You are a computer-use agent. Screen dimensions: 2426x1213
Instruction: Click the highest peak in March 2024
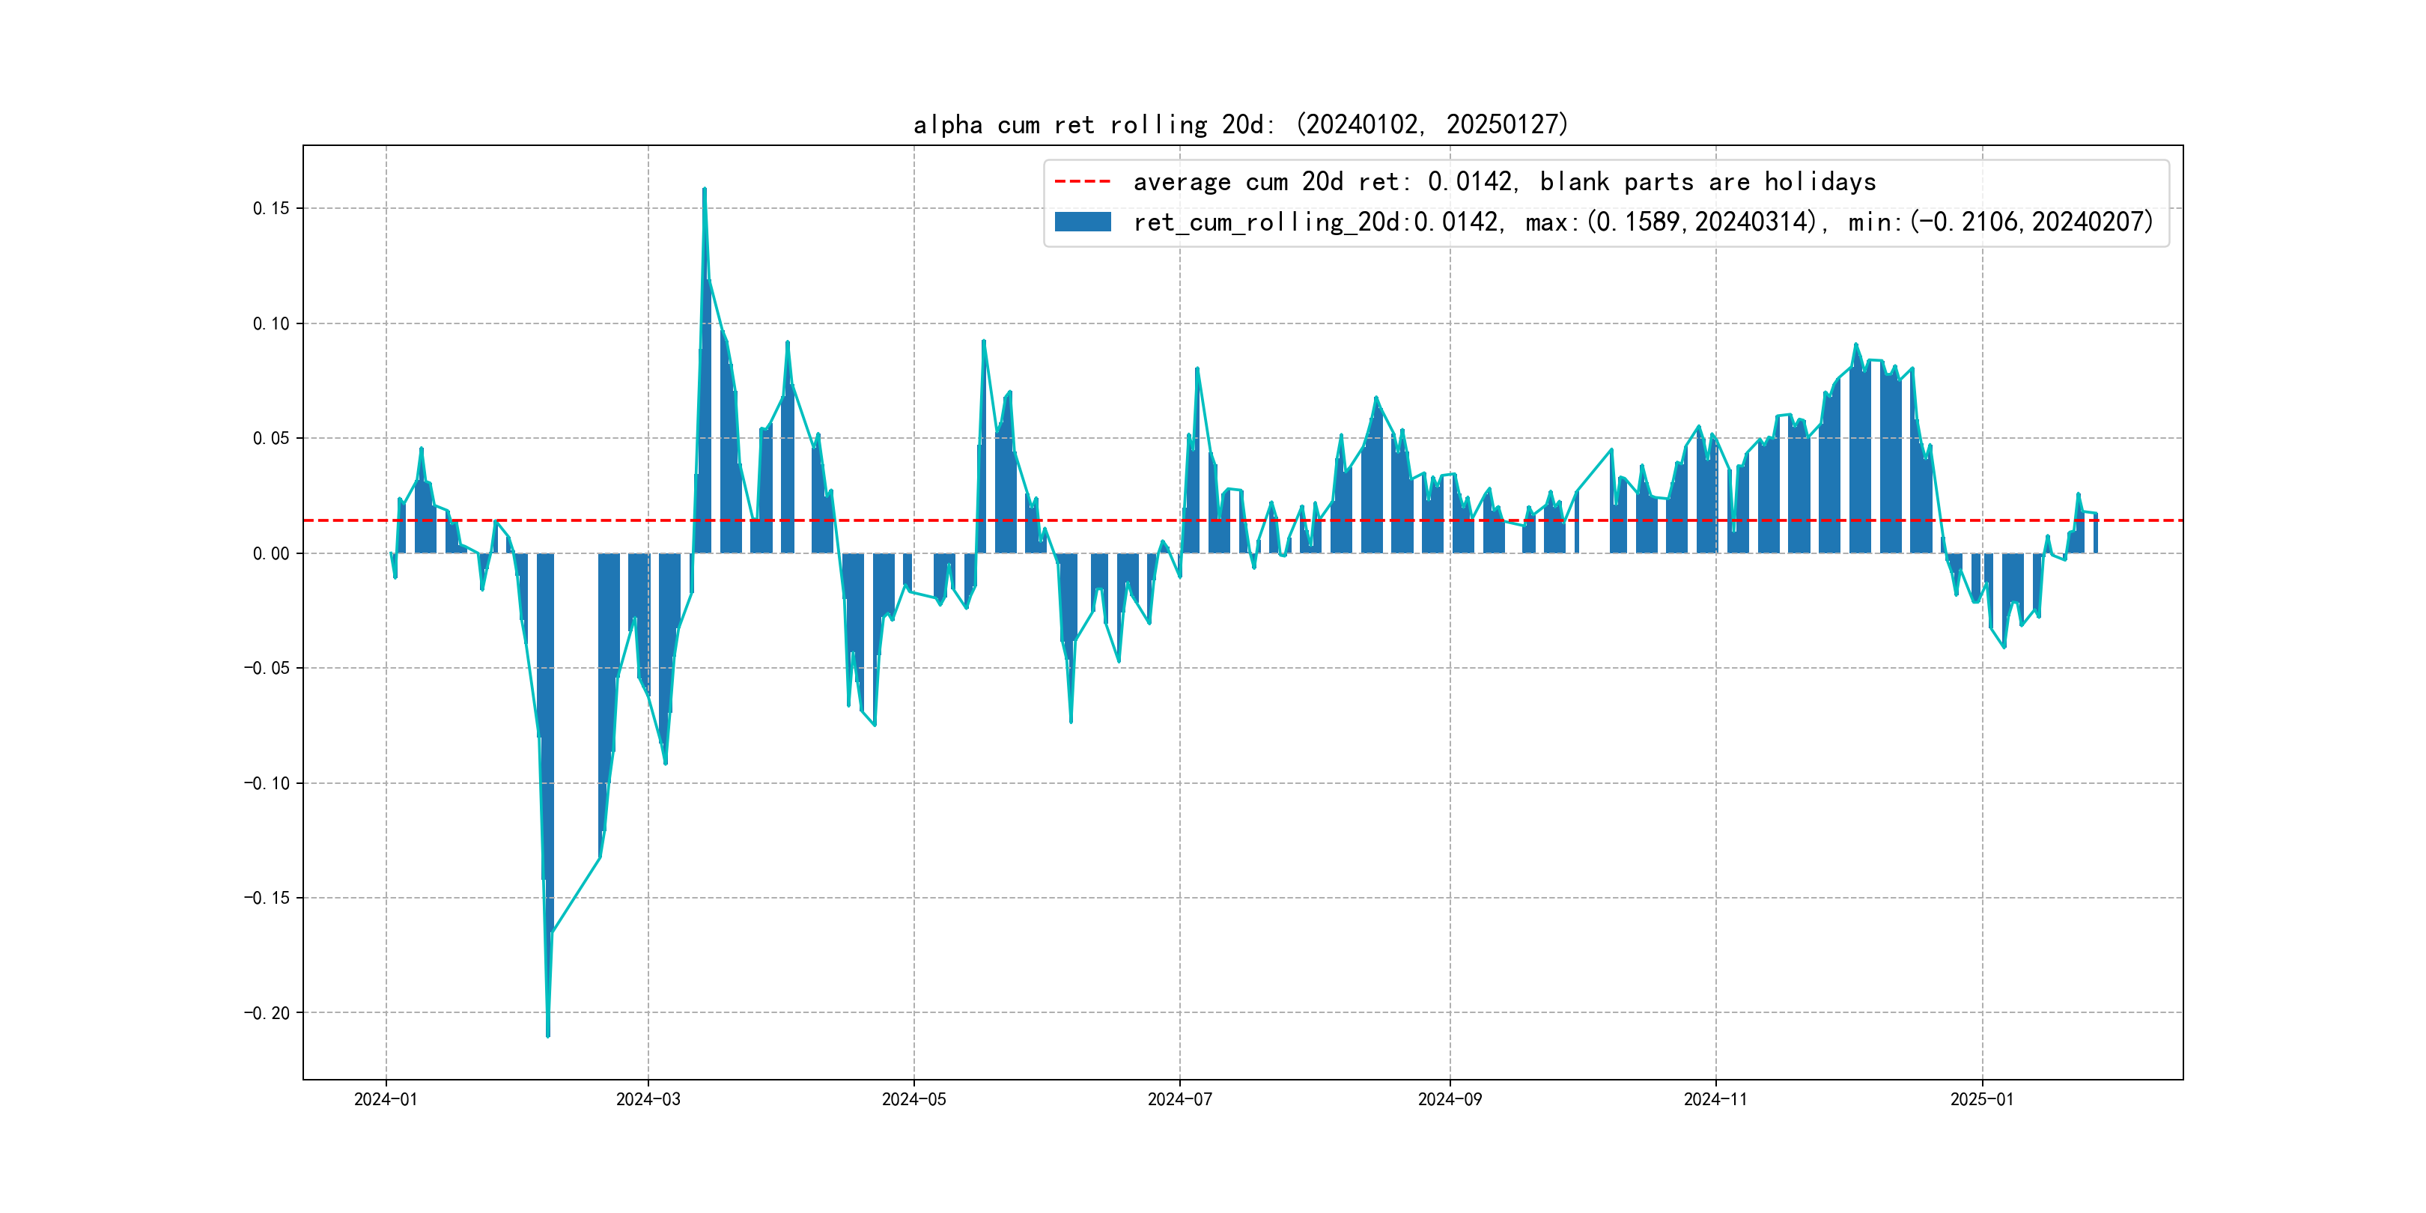[705, 190]
